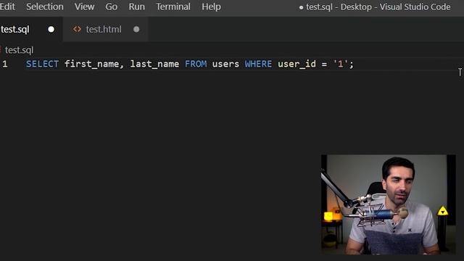The image size is (464, 261).
Task: Open the View menu
Action: [x=84, y=7]
